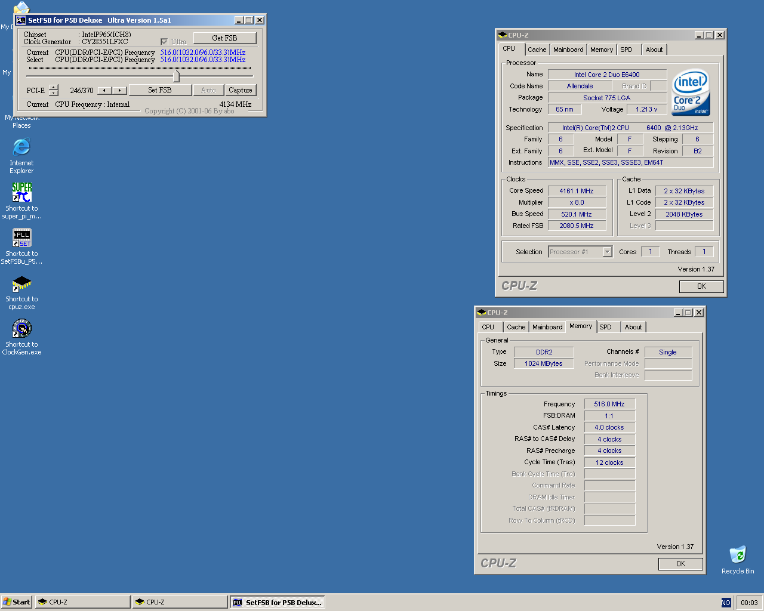Viewport: 764px width, 611px height.
Task: Switch to SPD tab in lower CPU-Z window
Action: (608, 327)
